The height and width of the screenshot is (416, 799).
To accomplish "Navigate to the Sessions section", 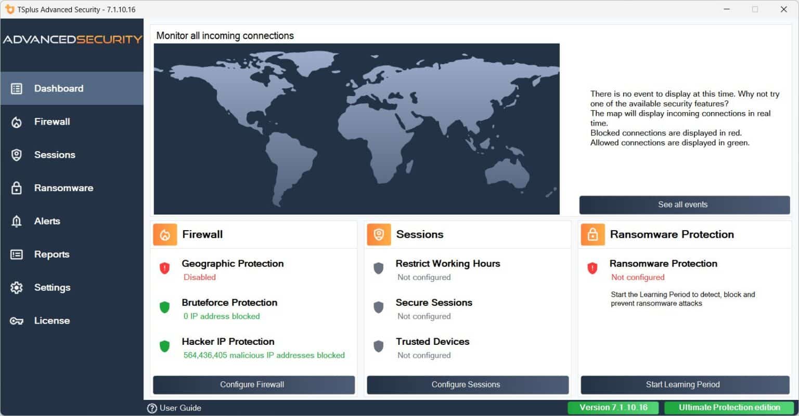I will (16, 155).
